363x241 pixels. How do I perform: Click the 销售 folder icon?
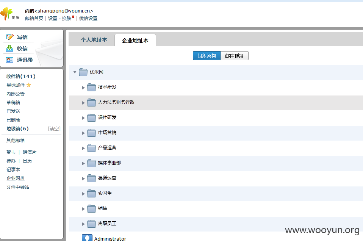(x=91, y=208)
